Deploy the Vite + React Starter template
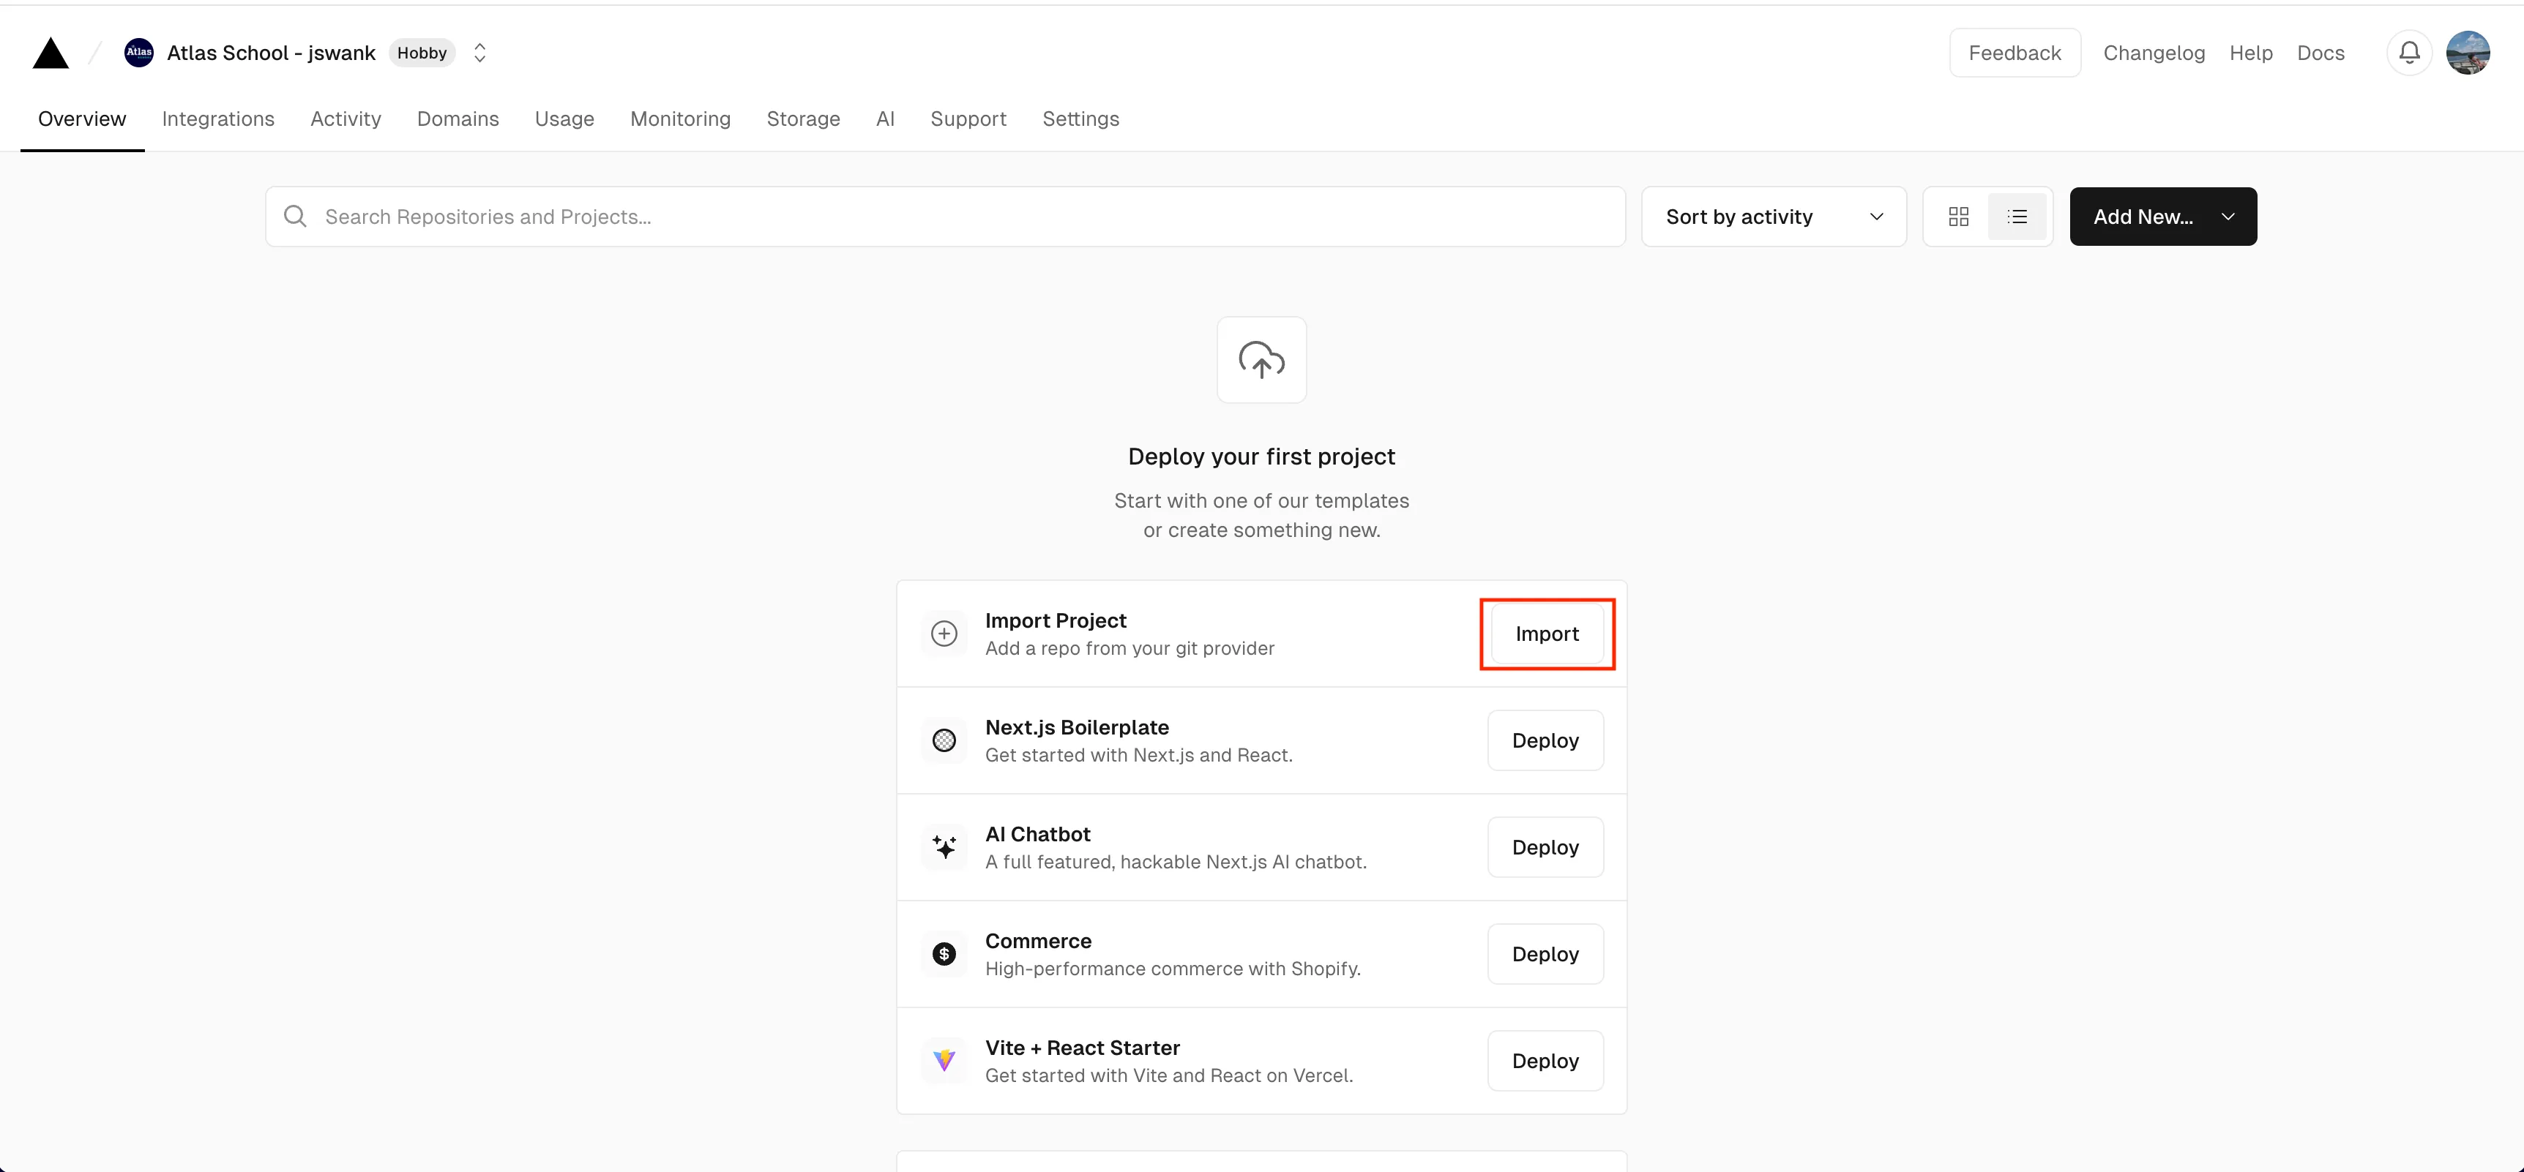The width and height of the screenshot is (2524, 1172). pyautogui.click(x=1545, y=1060)
